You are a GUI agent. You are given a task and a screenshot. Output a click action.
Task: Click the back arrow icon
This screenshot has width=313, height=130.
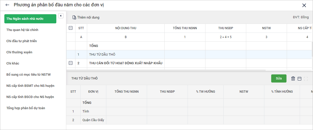pos(7,5)
